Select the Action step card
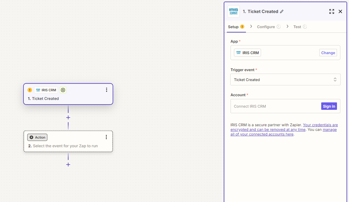The height and width of the screenshot is (202, 349). (x=68, y=141)
